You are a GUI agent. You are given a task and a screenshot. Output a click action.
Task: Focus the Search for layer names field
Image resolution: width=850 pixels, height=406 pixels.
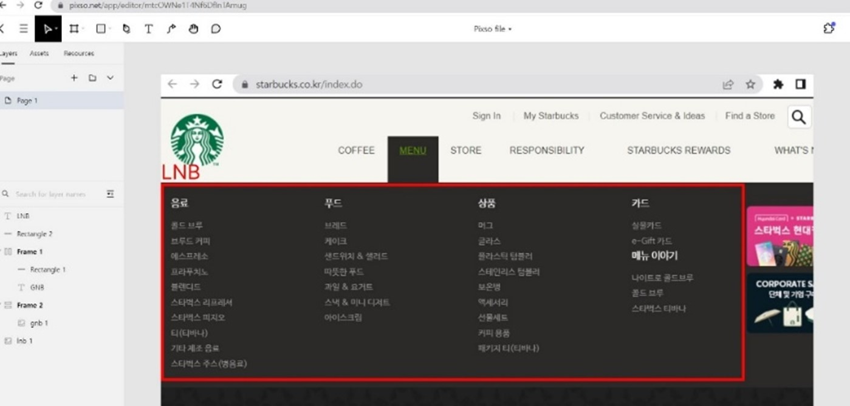(x=51, y=194)
